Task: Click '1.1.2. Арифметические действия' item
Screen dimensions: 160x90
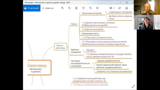Action: coord(89,80)
